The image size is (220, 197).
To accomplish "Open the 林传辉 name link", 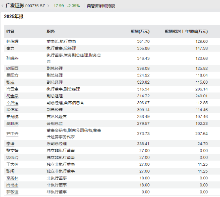I will [x=12, y=41].
